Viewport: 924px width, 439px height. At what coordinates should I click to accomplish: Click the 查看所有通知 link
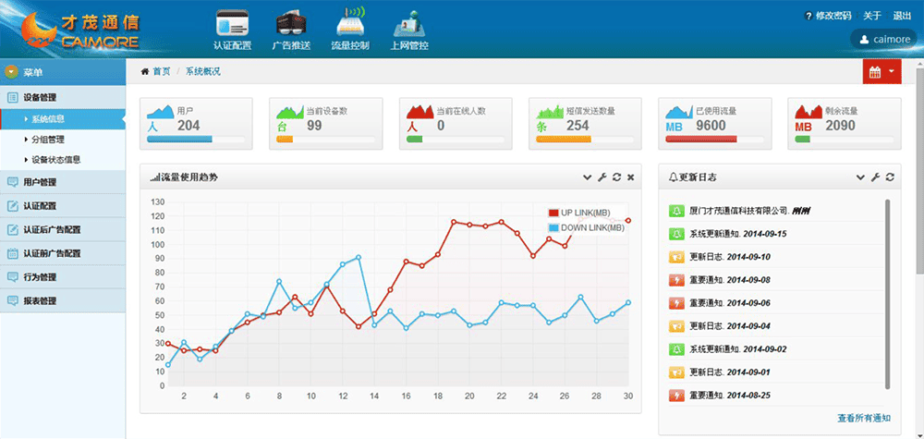click(x=865, y=419)
